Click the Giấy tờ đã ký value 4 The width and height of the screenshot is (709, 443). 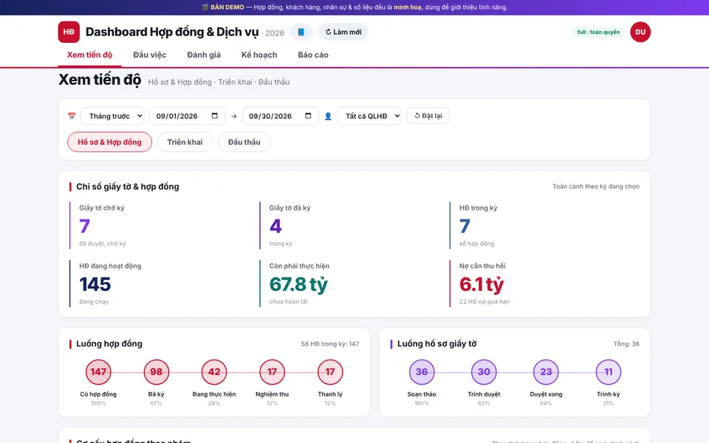[275, 226]
